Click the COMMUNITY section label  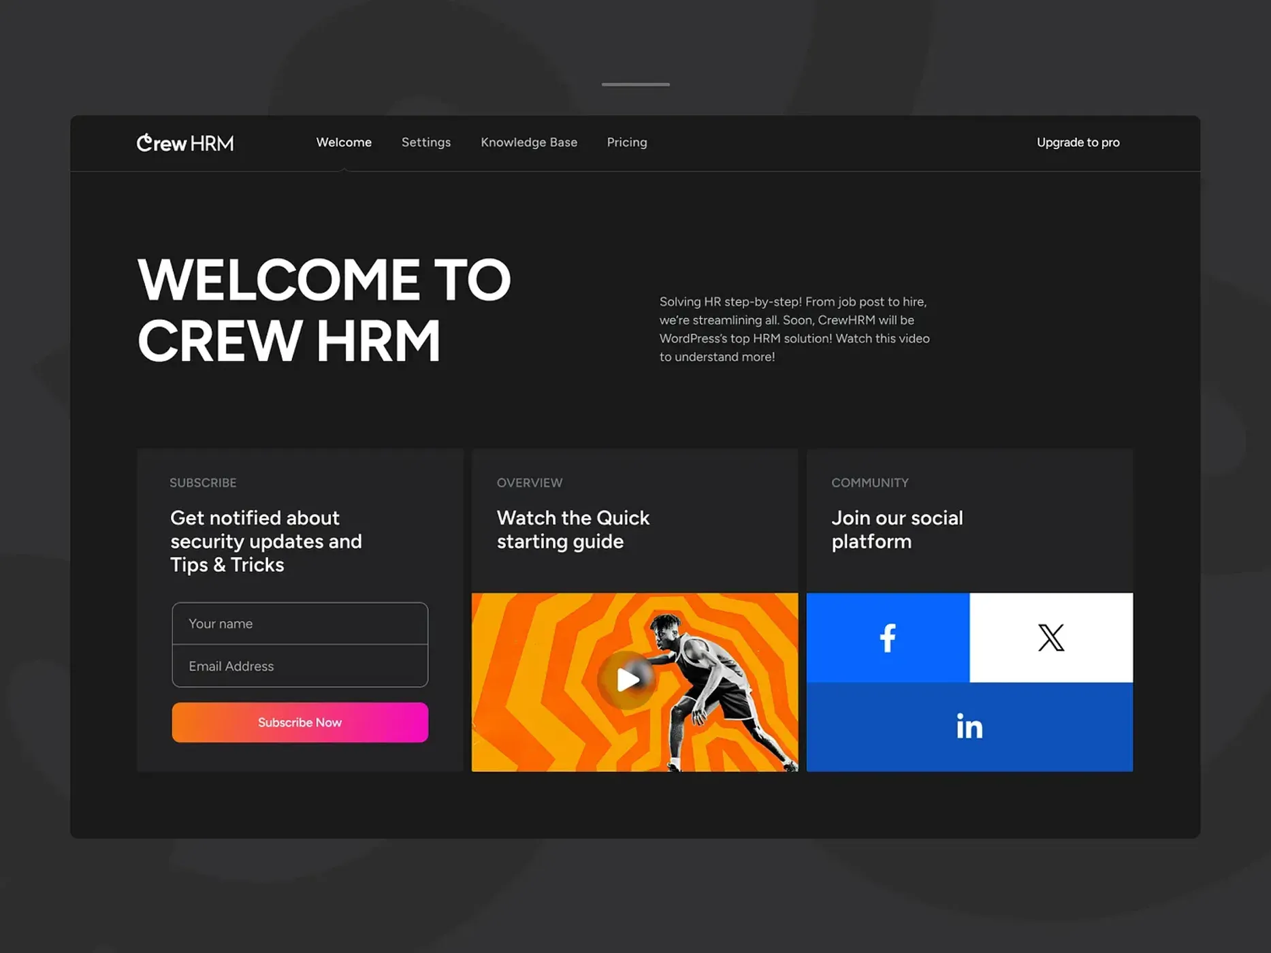click(x=870, y=483)
